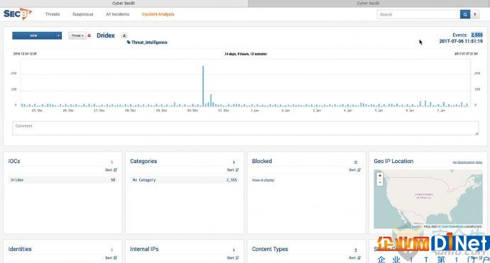Click the red warning triangle icon
490x263 pixels.
(89, 35)
